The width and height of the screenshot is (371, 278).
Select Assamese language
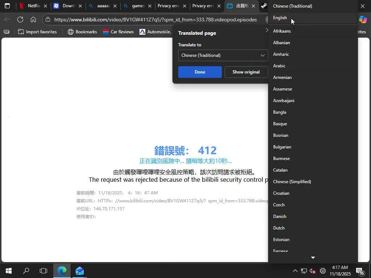click(313, 89)
